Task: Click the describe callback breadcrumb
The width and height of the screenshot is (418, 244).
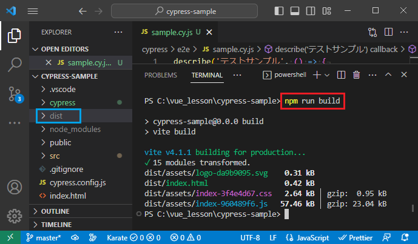Action: 331,50
